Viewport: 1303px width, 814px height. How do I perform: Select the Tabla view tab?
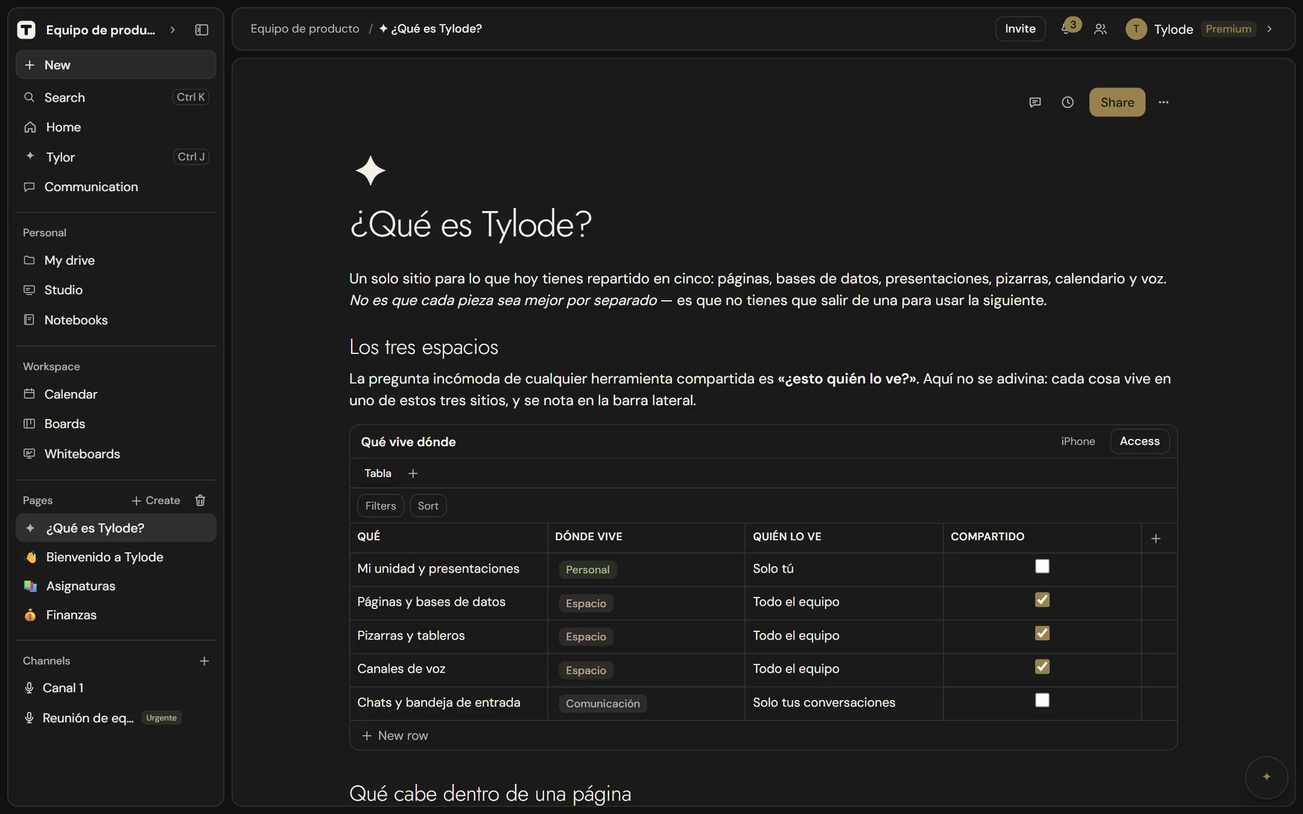click(378, 474)
